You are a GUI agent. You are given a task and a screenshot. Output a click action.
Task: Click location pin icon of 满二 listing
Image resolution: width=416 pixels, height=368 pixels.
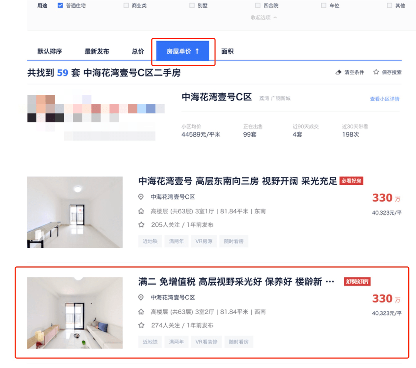(141, 297)
